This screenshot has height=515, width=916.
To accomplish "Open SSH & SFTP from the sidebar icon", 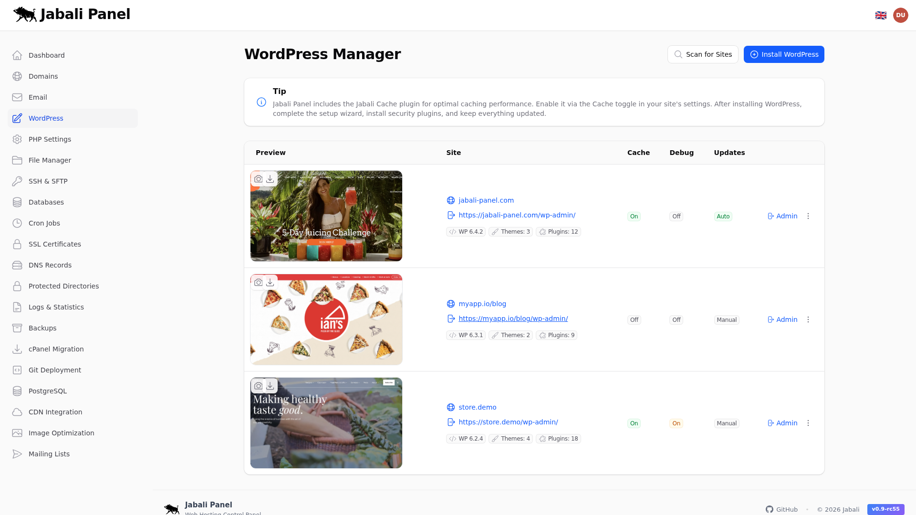I will tap(17, 181).
